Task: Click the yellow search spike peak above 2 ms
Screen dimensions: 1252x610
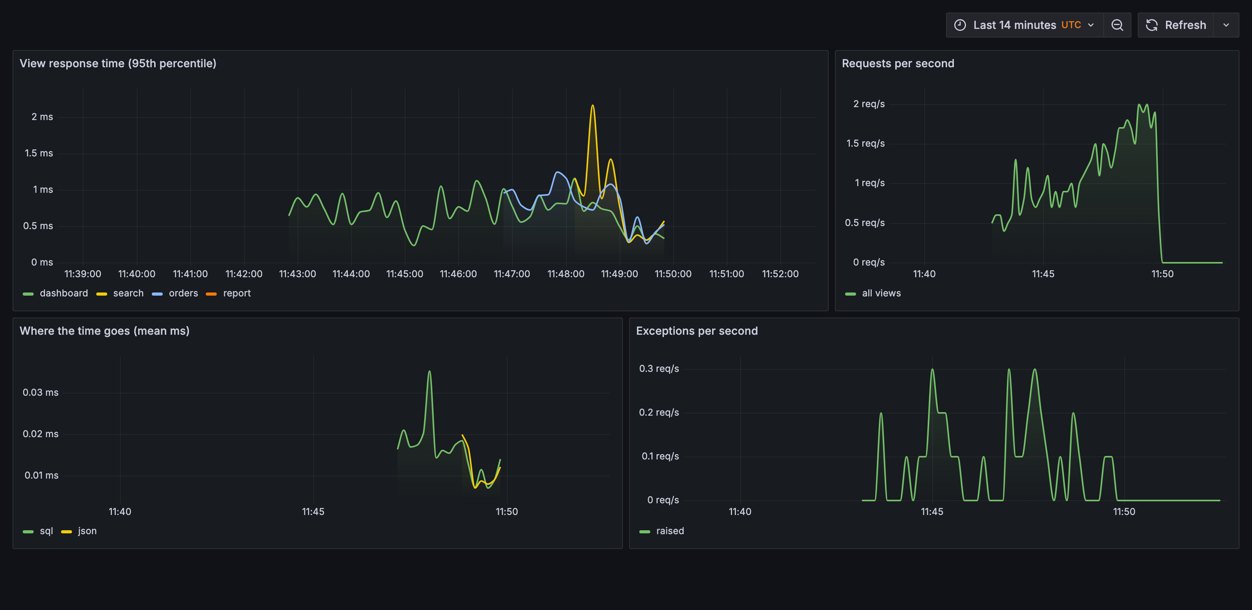Action: click(592, 106)
